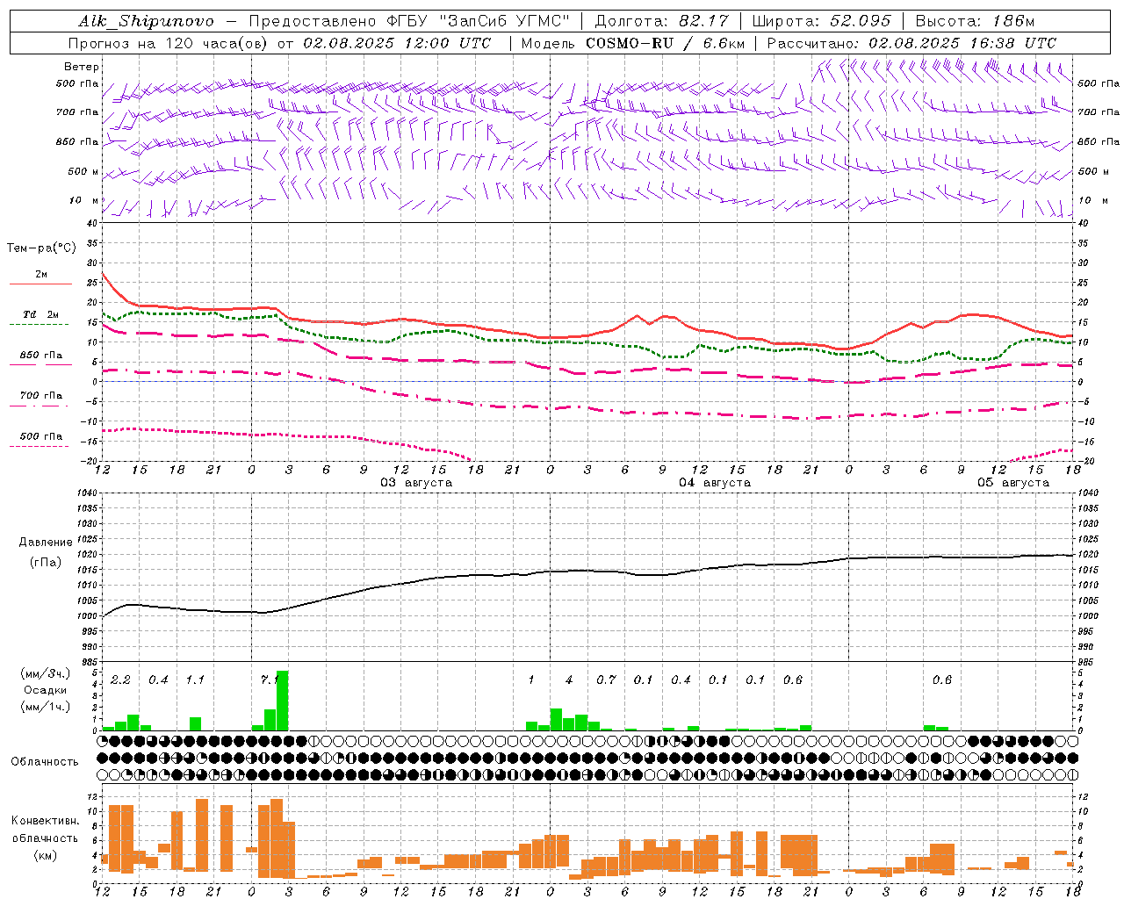Click the 10 м wind level label on left
This screenshot has width=1124, height=899.
(85, 200)
